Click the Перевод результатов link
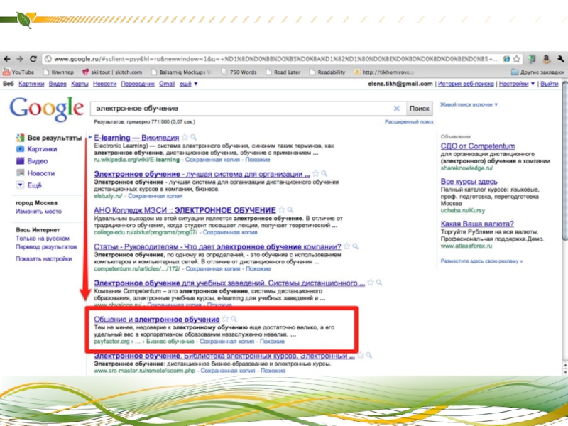The width and height of the screenshot is (568, 426). coord(46,246)
